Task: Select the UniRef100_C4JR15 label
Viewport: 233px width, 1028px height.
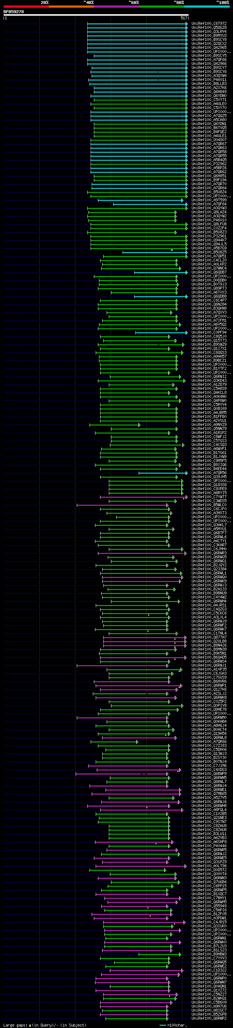Action: (x=209, y=923)
